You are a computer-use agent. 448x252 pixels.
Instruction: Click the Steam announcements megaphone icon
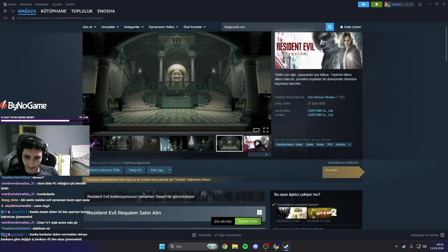[x=363, y=4]
